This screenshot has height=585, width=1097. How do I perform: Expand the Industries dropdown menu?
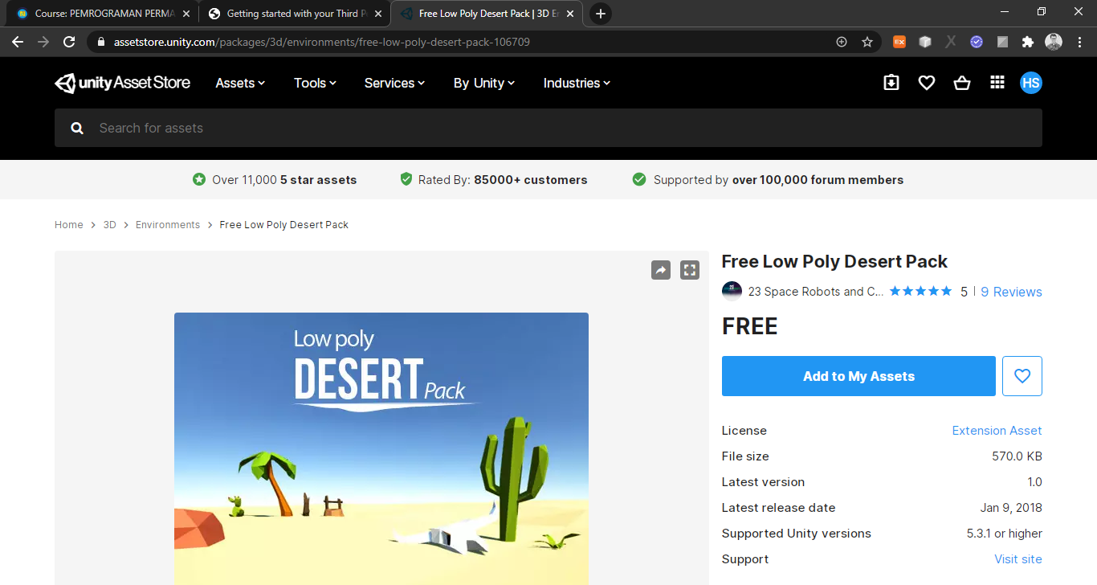[x=577, y=83]
